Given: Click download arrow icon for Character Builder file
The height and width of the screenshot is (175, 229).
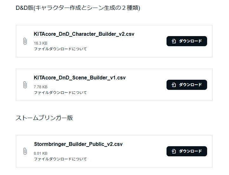Looking at the screenshot, I should [173, 41].
